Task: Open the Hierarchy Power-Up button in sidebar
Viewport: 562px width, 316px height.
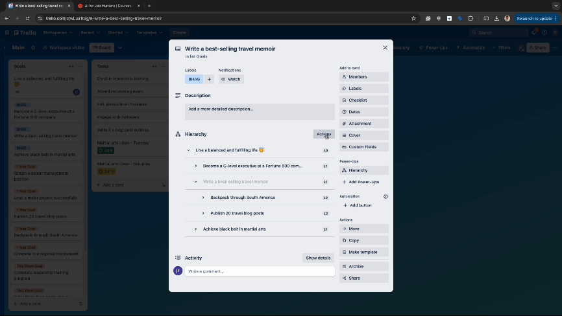Action: pos(364,170)
